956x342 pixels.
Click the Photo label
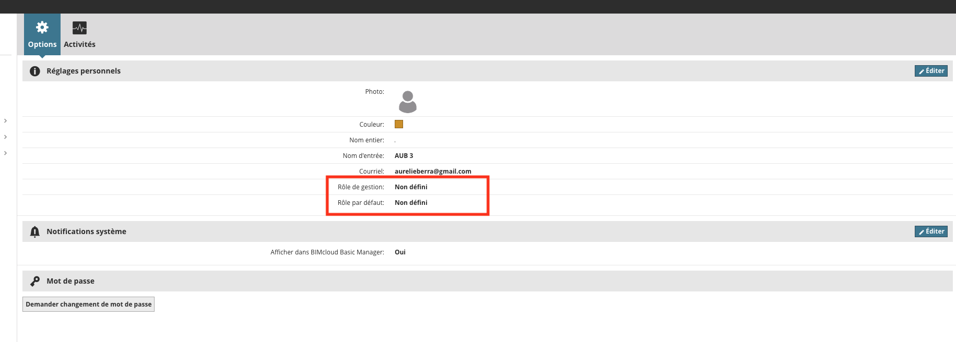point(375,92)
